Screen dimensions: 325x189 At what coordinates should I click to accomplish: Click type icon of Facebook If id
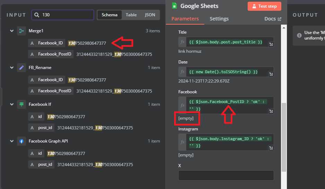point(32,117)
